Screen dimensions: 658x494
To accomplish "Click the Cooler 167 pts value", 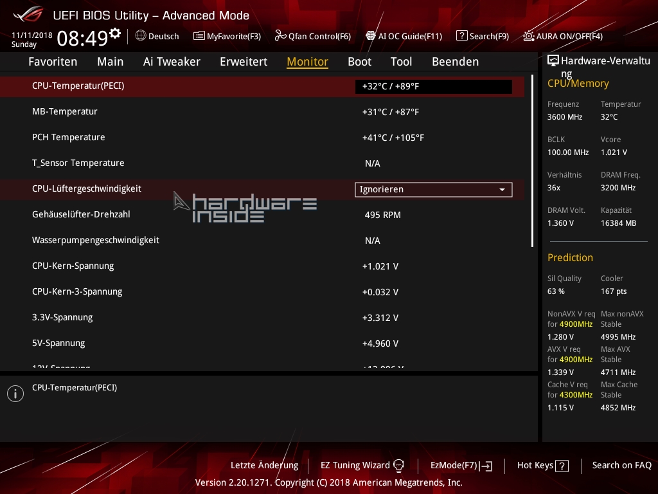I will coord(614,291).
